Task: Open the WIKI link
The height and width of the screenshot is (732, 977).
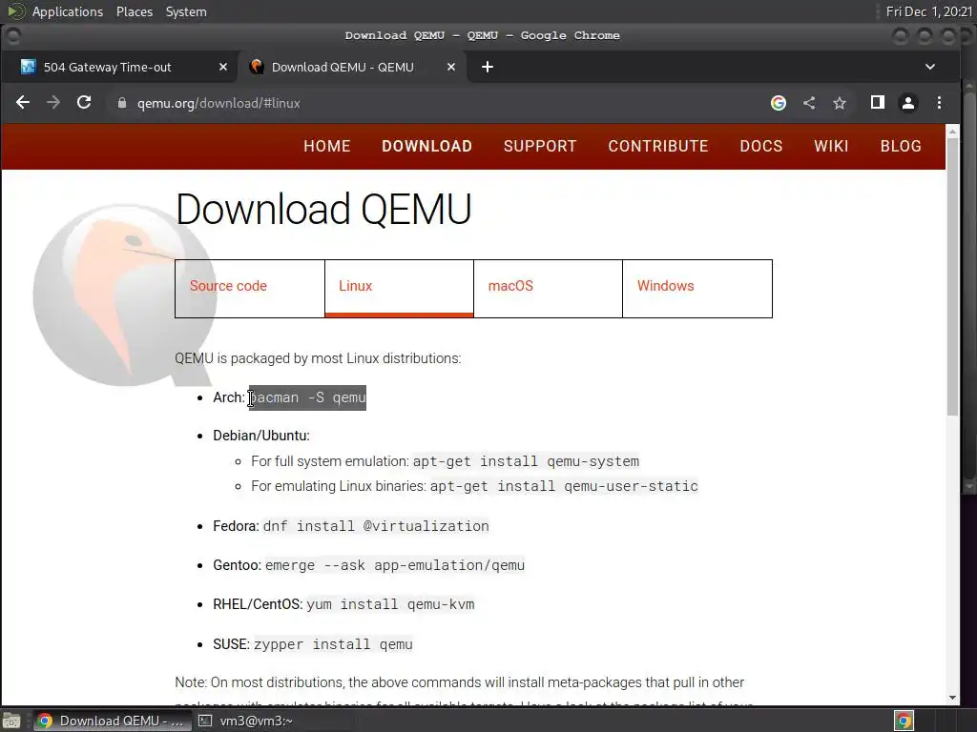Action: coord(831,146)
